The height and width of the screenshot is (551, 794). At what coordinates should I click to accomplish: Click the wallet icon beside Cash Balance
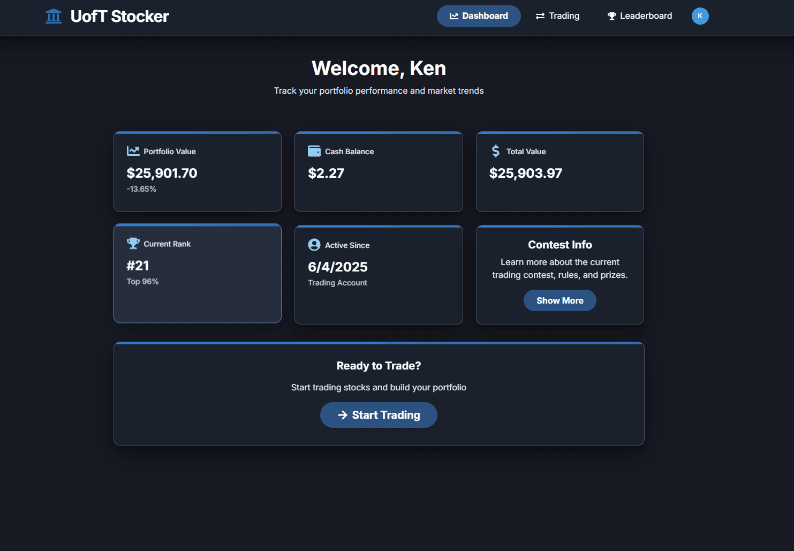[314, 151]
